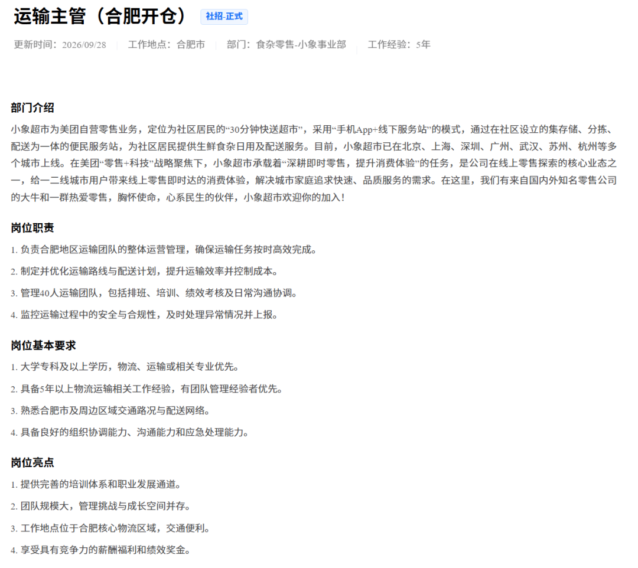Click the 更新时间 2026/09/28 text
This screenshot has width=638, height=568.
(x=60, y=45)
